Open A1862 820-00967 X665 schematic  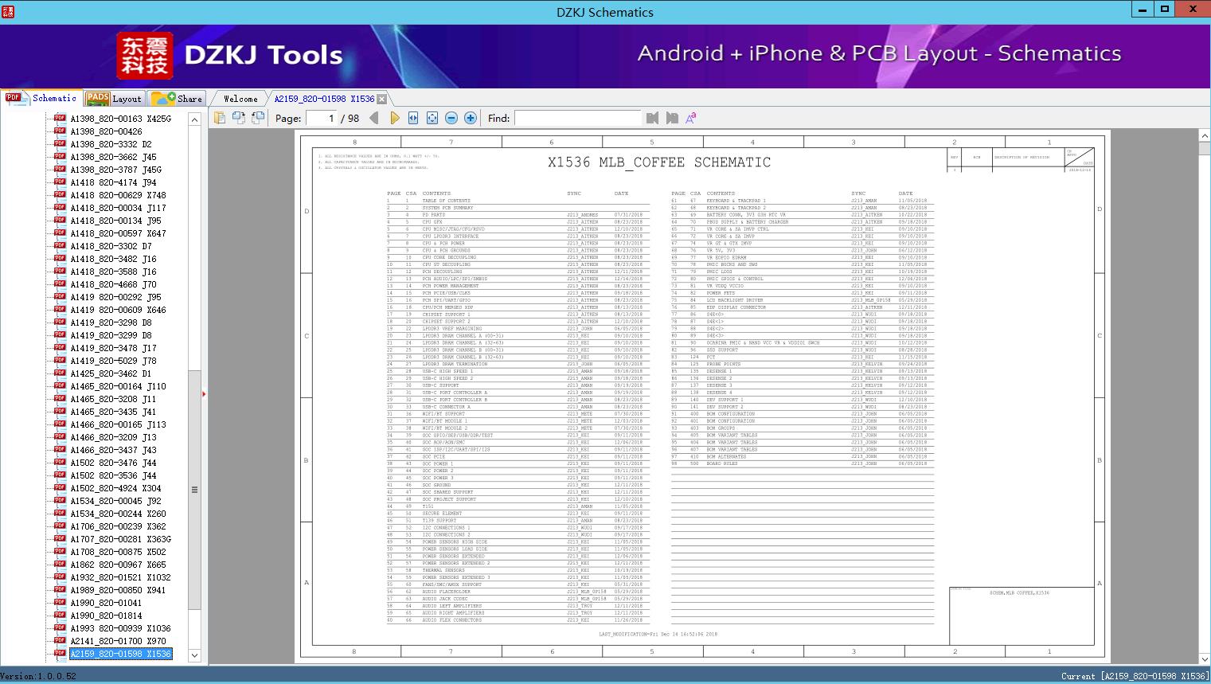click(118, 565)
